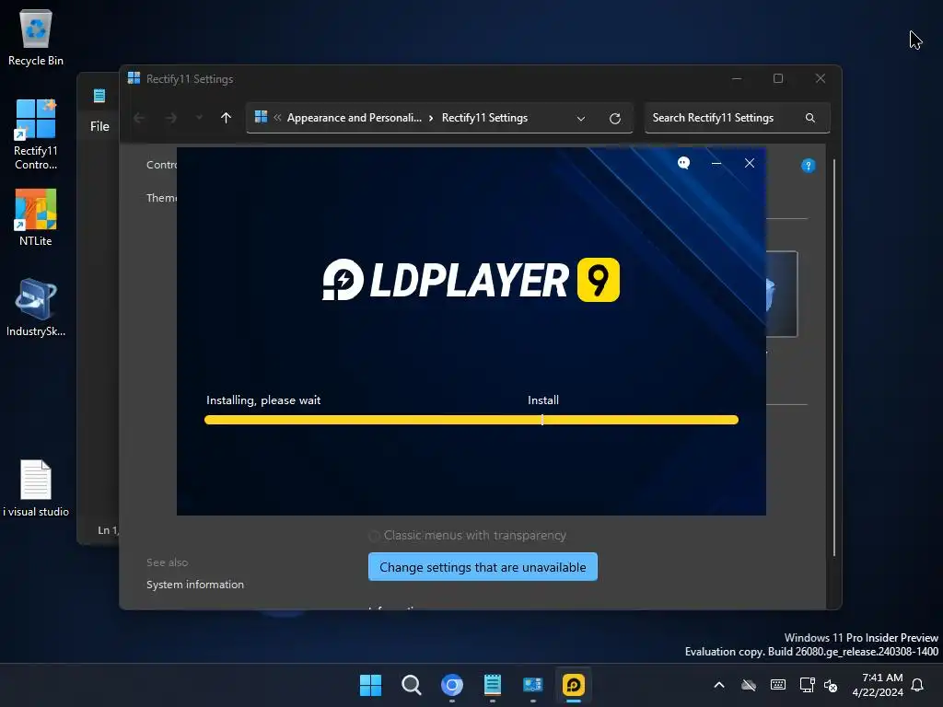Select the NTLite desktop shortcut
This screenshot has width=943, height=707.
[x=36, y=217]
